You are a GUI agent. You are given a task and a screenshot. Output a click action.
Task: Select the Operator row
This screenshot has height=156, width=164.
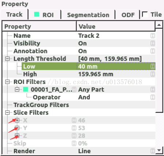click(79, 97)
